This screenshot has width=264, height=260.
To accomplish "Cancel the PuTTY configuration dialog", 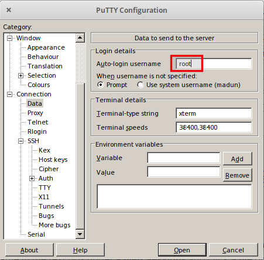I will coord(234,249).
